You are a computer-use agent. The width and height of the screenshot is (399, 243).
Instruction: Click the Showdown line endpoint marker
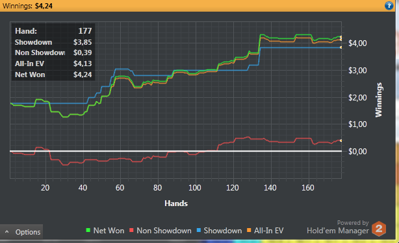pyautogui.click(x=341, y=47)
